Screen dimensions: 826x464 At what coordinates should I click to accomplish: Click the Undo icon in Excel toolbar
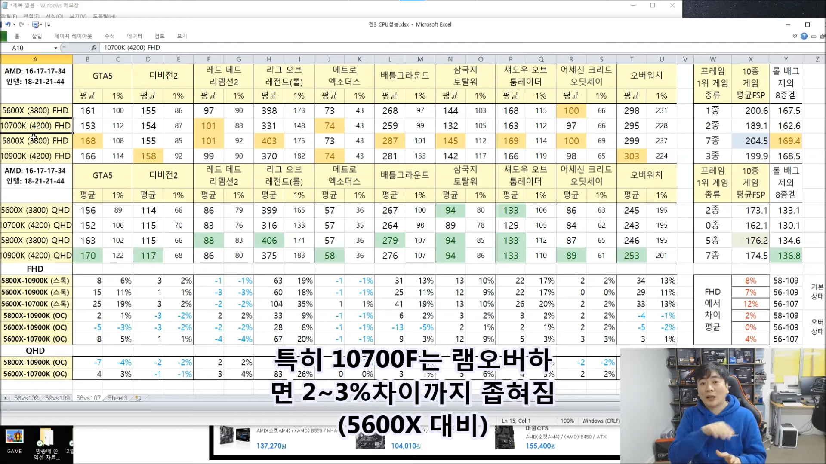[8, 25]
